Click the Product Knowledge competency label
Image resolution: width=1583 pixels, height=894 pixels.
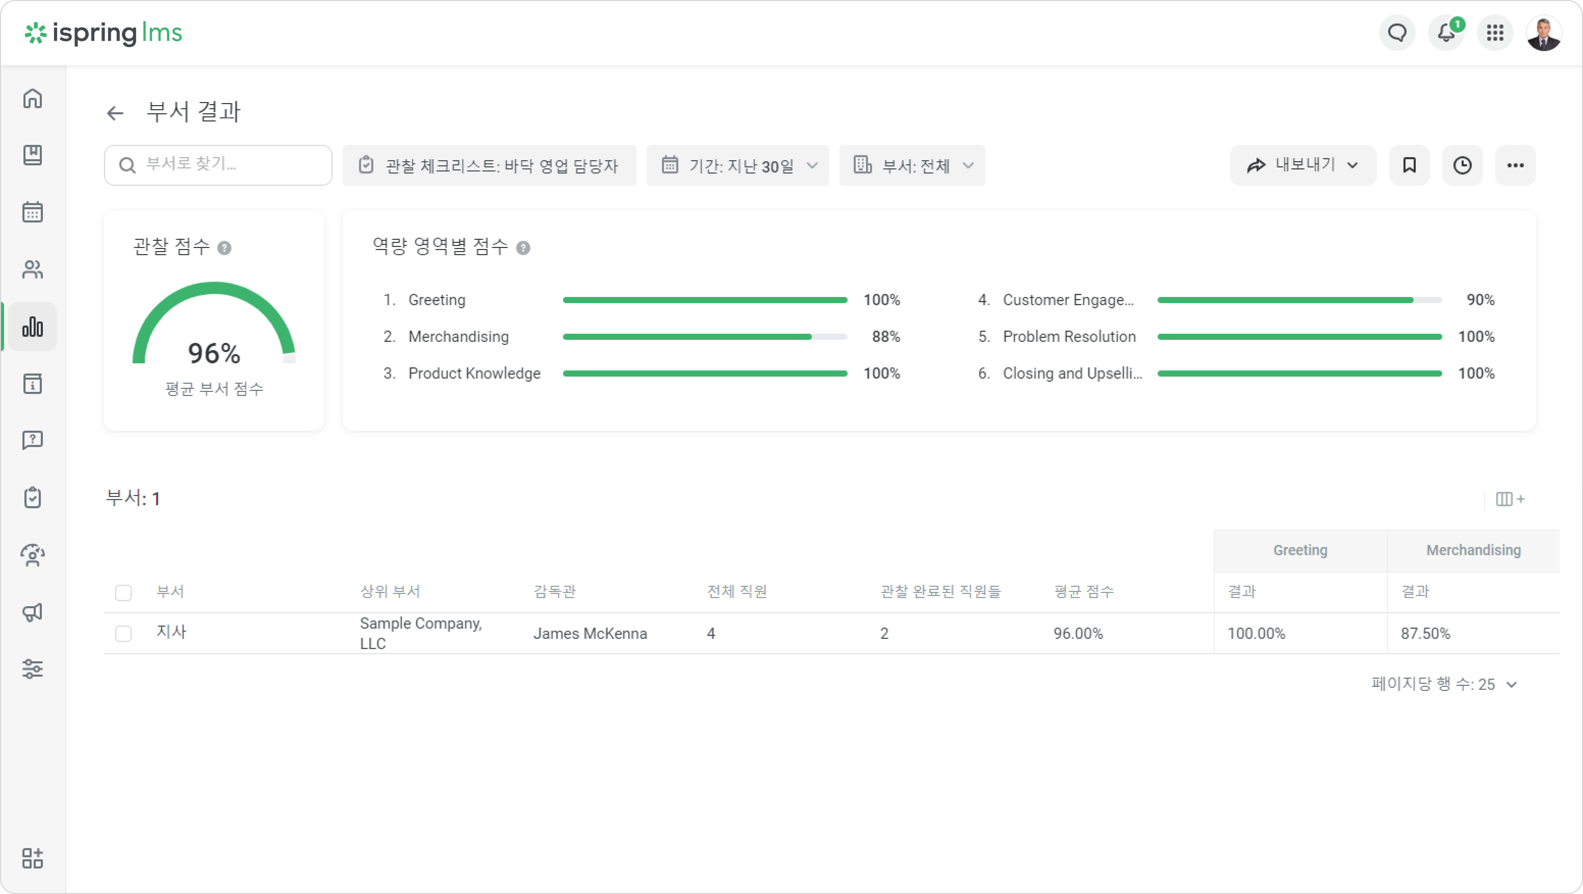[x=474, y=373]
